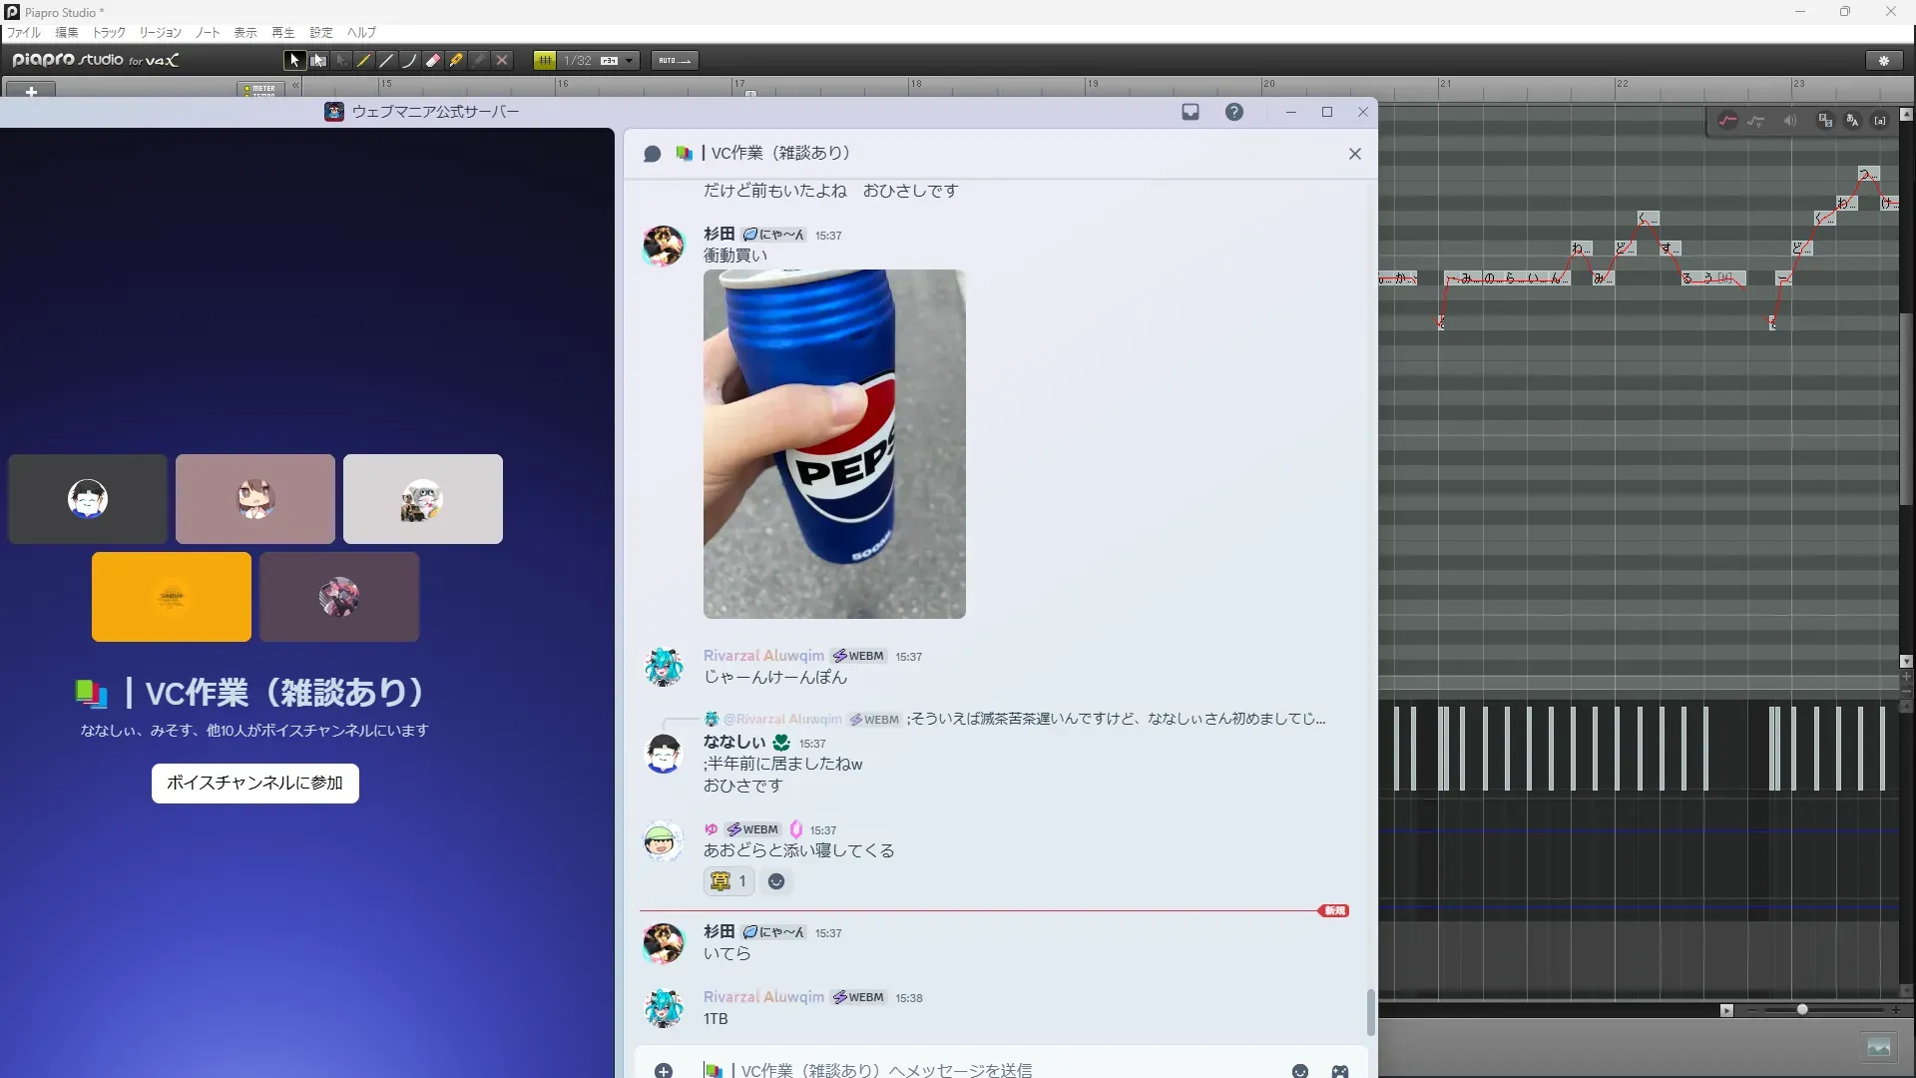This screenshot has height=1078, width=1916.
Task: Select the yellow marker highlighter tool
Action: click(456, 61)
